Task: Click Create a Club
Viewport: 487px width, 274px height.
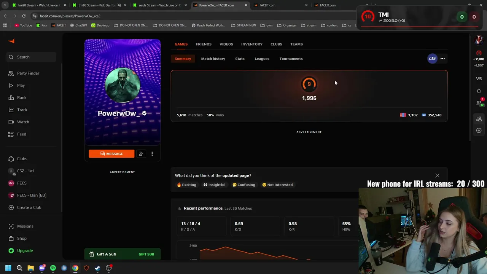Action: 25,207
